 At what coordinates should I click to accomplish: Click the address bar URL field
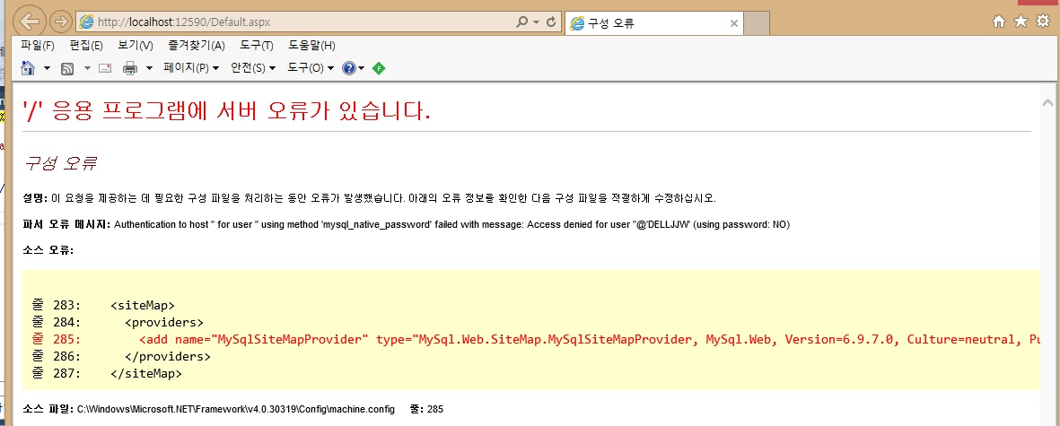point(296,22)
